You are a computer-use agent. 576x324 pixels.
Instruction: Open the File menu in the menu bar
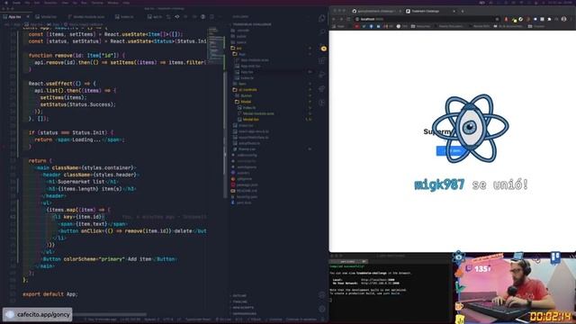click(27, 3)
